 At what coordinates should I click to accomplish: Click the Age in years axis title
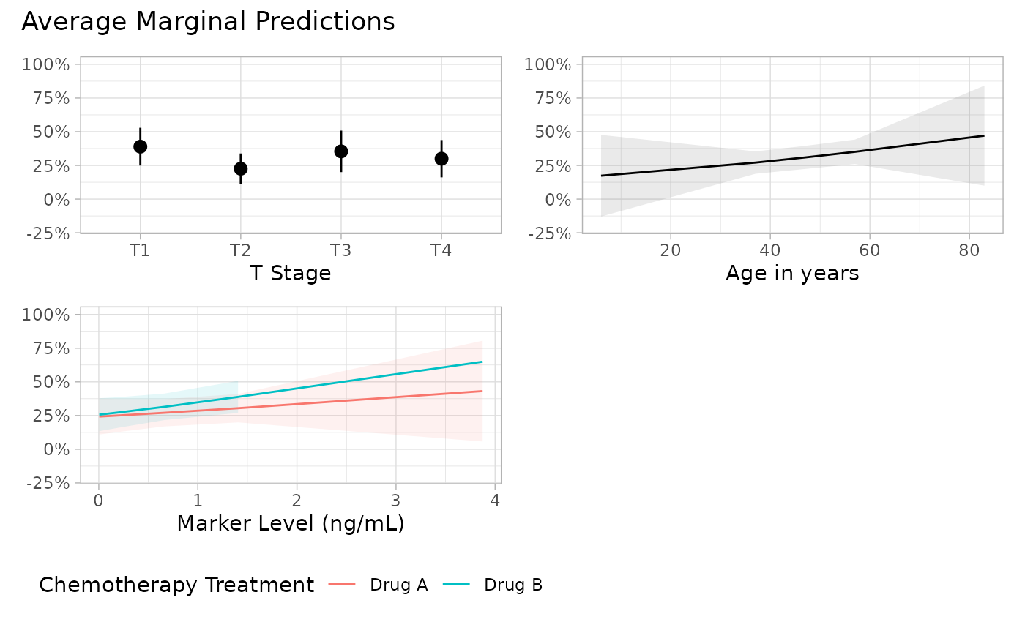point(792,274)
